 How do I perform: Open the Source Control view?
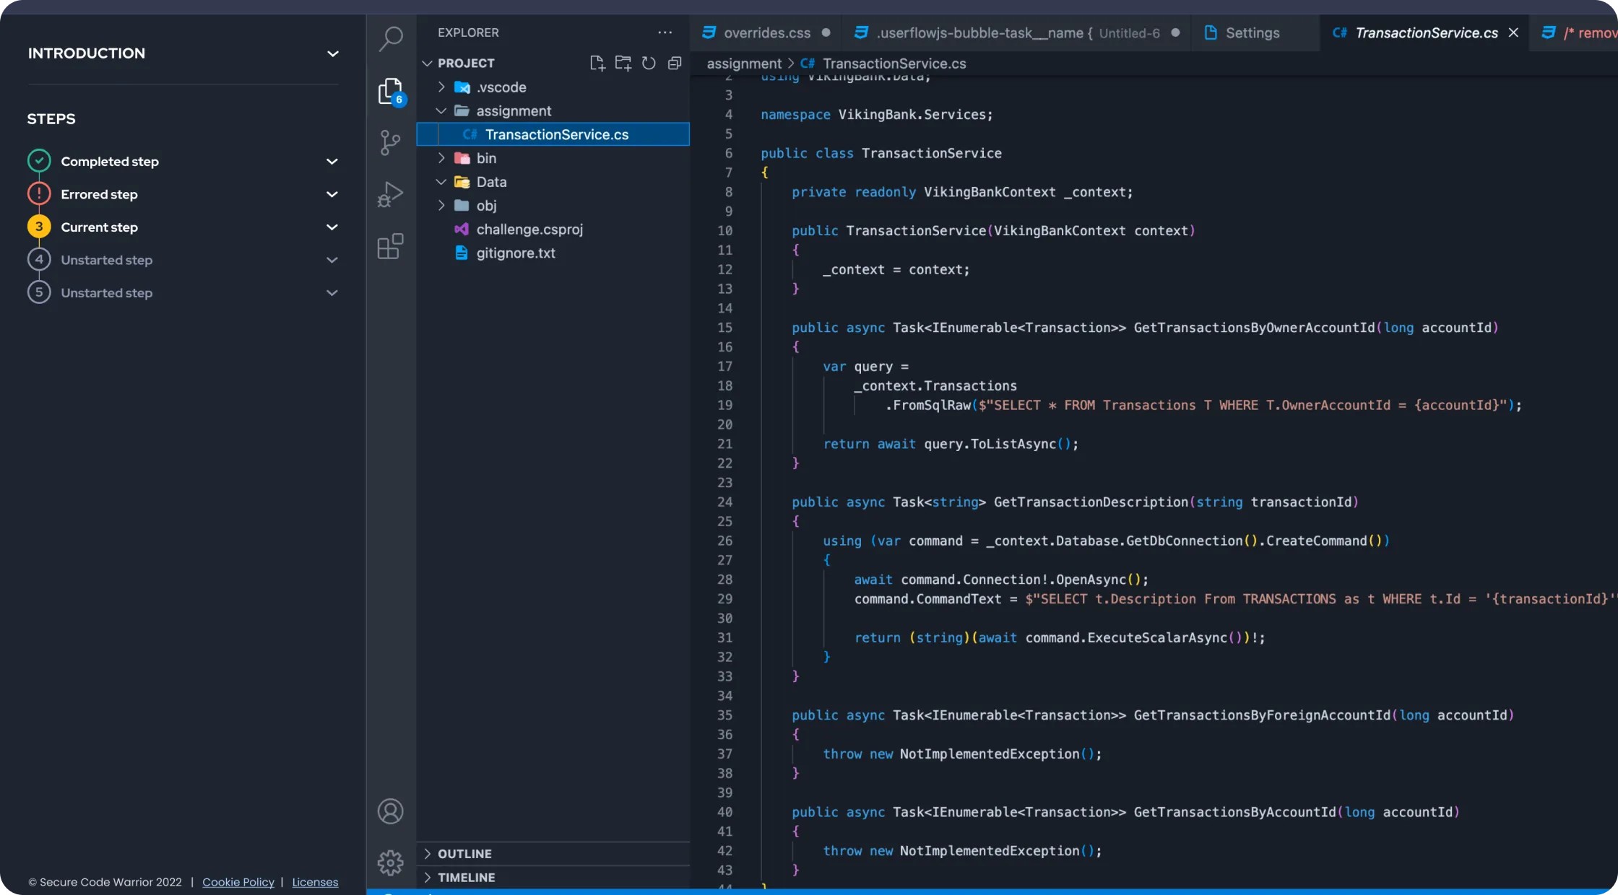(x=390, y=142)
